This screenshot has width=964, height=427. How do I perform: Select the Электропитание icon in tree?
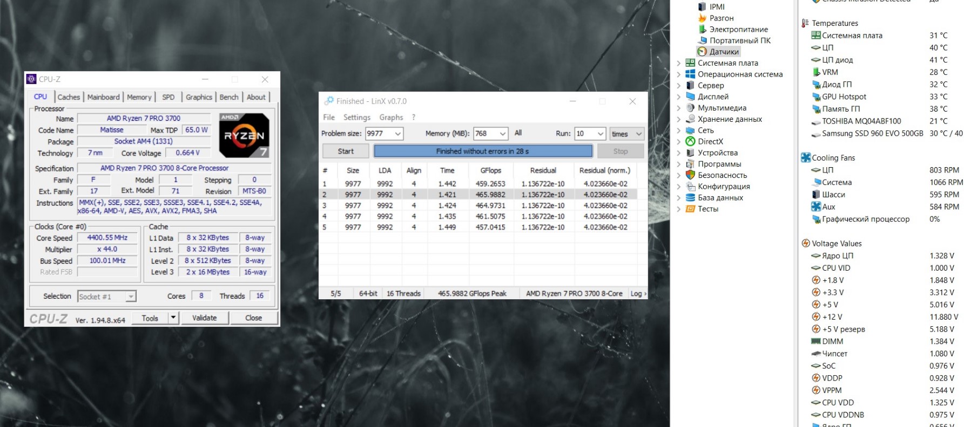(x=702, y=29)
